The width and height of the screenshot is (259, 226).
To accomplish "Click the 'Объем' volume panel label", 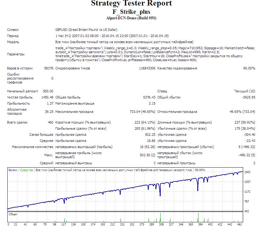I will point(13,214).
